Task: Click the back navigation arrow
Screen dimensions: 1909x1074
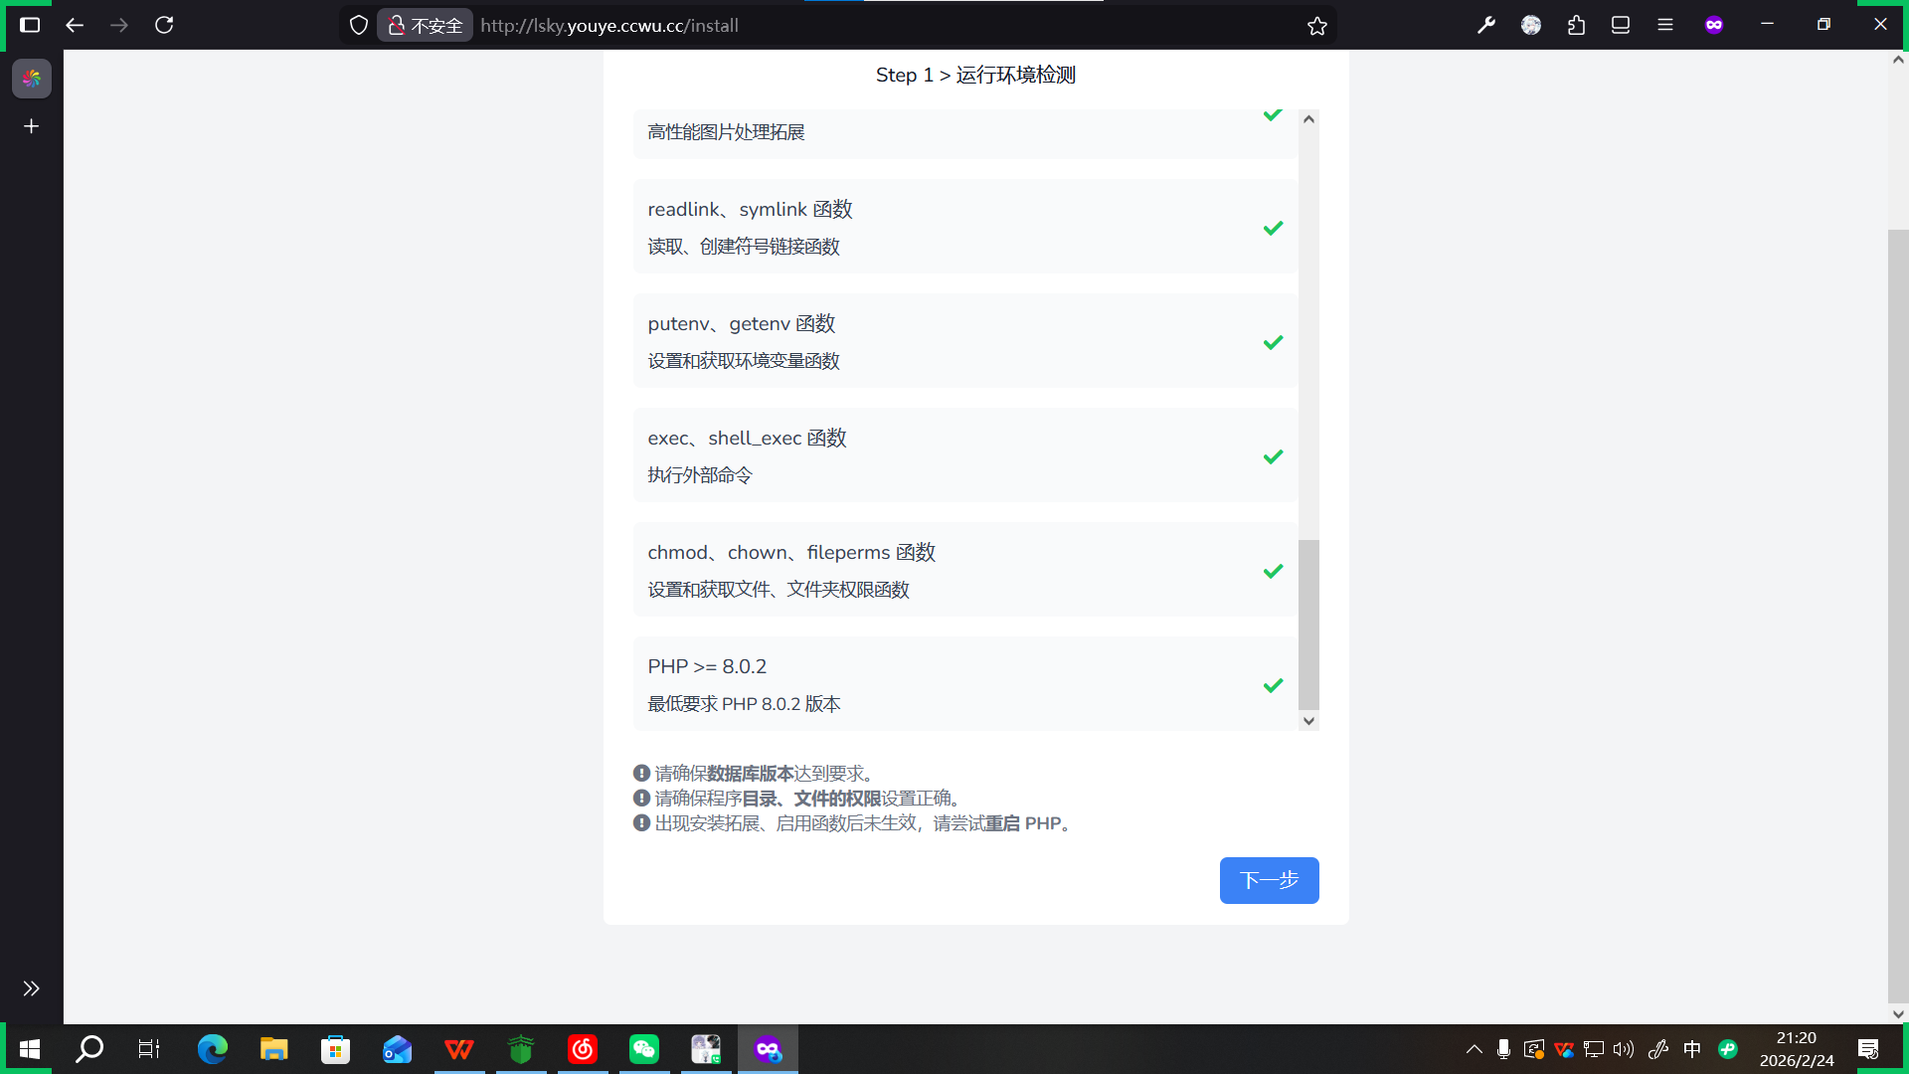Action: tap(75, 25)
